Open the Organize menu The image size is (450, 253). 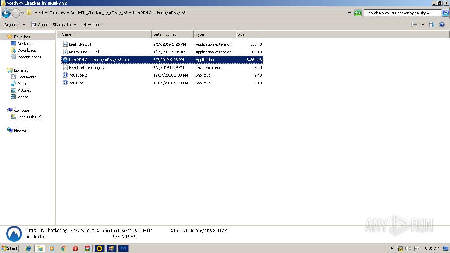(x=14, y=25)
